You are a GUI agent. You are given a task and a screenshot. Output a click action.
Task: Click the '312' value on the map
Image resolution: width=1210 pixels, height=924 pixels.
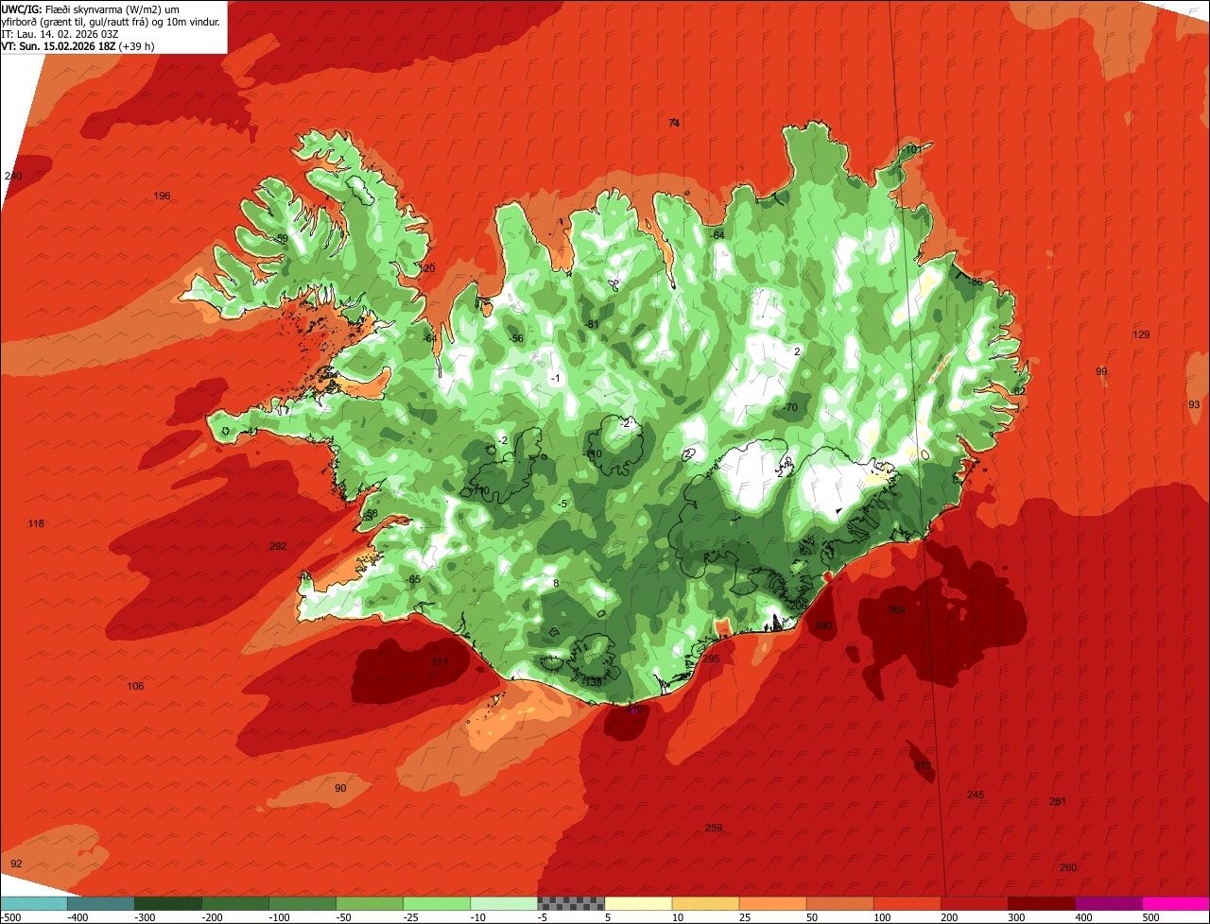(x=924, y=765)
